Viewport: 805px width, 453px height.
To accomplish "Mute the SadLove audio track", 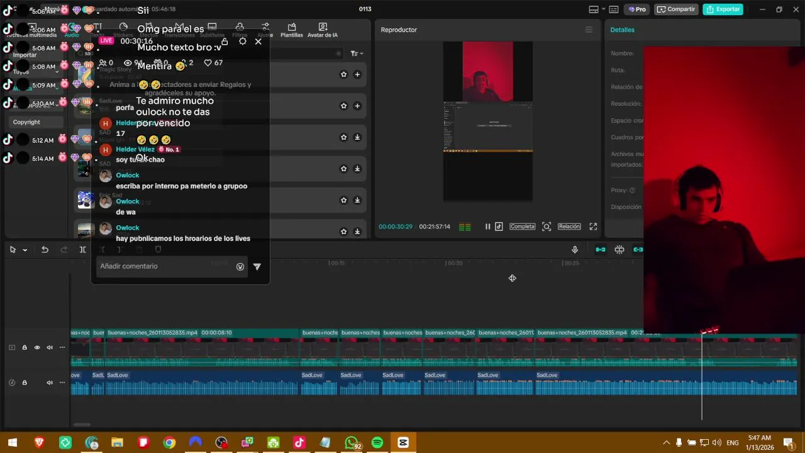I will tap(49, 383).
